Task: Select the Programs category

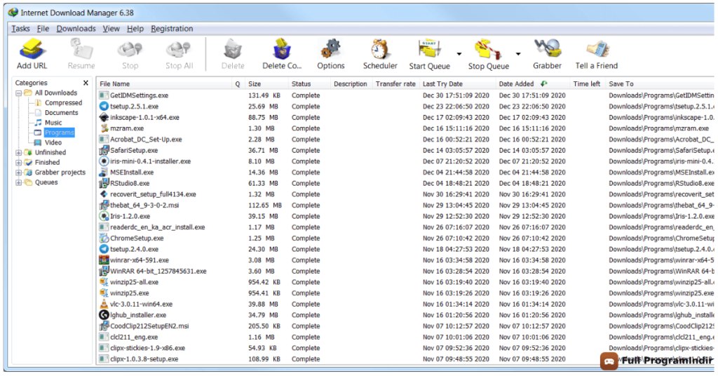Action: click(59, 133)
